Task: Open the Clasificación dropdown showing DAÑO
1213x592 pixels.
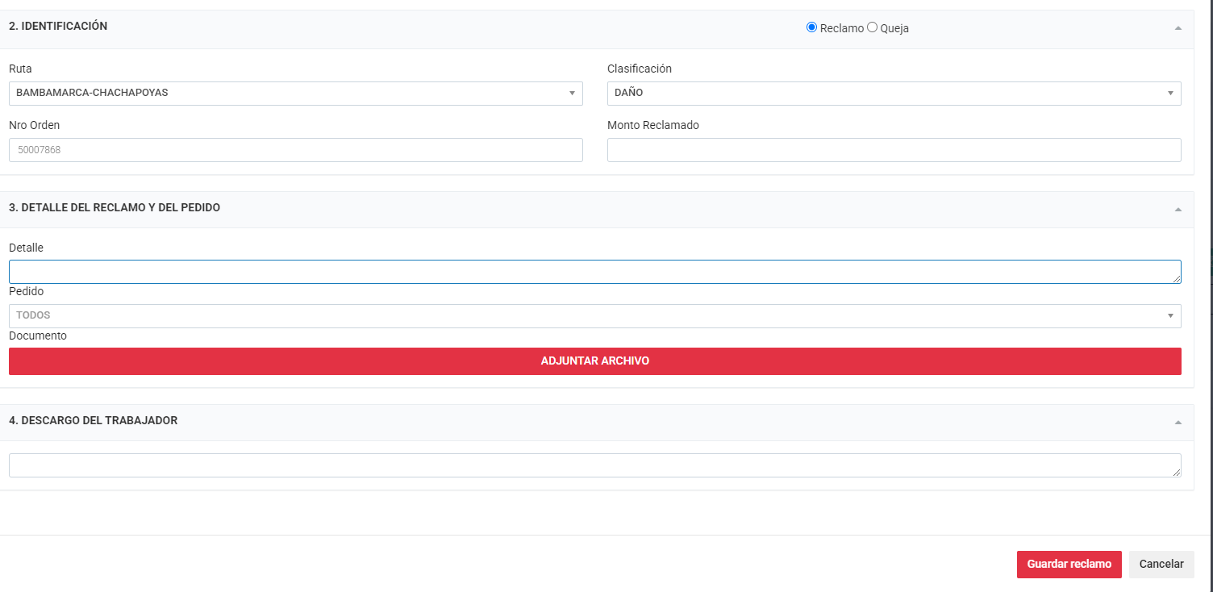Action: click(894, 94)
